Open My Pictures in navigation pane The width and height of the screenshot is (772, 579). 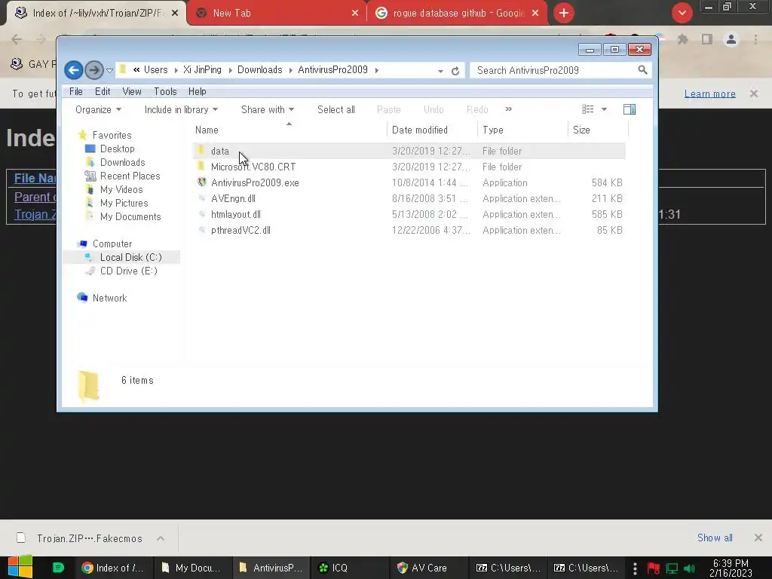[124, 203]
